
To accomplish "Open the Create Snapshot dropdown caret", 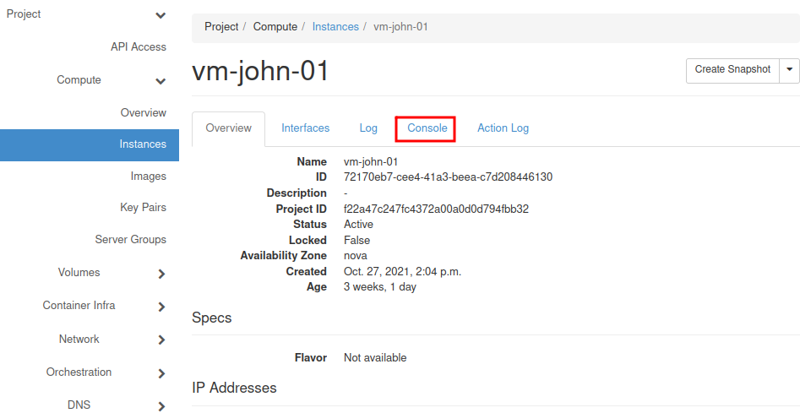I will (x=790, y=70).
